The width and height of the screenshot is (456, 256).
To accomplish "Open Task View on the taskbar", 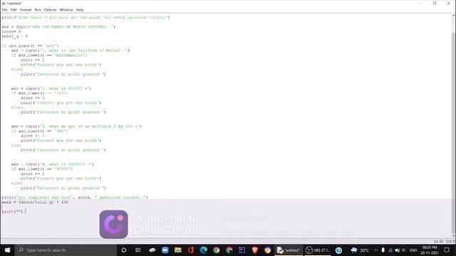I will [x=138, y=250].
